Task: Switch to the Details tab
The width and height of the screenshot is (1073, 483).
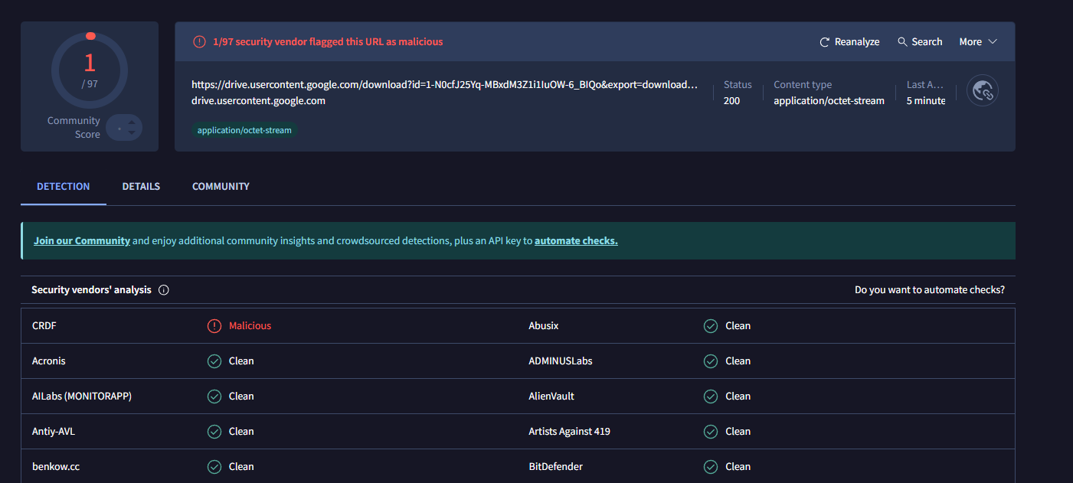Action: pos(141,186)
